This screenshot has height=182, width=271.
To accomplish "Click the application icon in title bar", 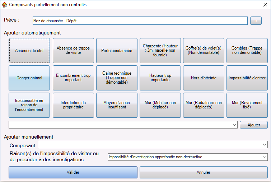I will pyautogui.click(x=5, y=5).
